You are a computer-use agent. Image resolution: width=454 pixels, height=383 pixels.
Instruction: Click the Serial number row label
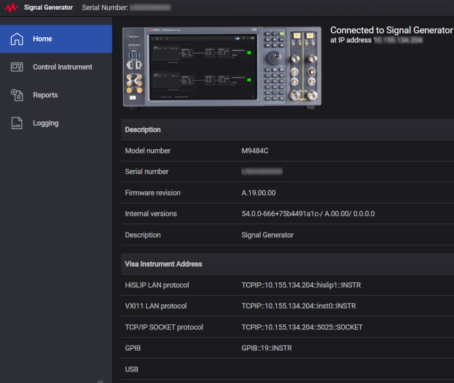pos(147,171)
